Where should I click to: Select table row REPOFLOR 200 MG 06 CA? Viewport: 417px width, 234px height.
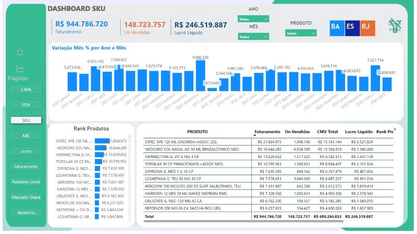click(x=268, y=209)
